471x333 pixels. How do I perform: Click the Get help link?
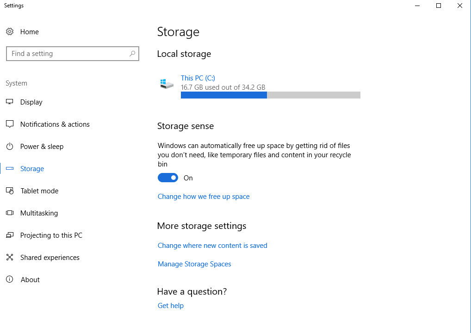(x=171, y=306)
